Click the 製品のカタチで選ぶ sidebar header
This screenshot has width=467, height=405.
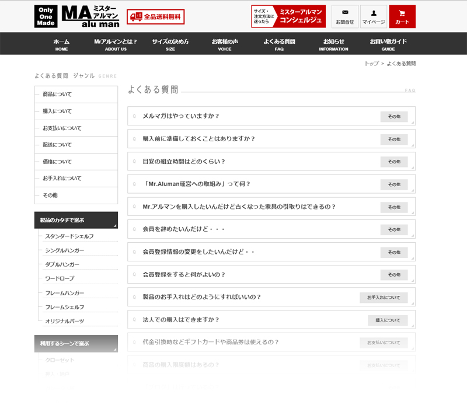point(76,220)
